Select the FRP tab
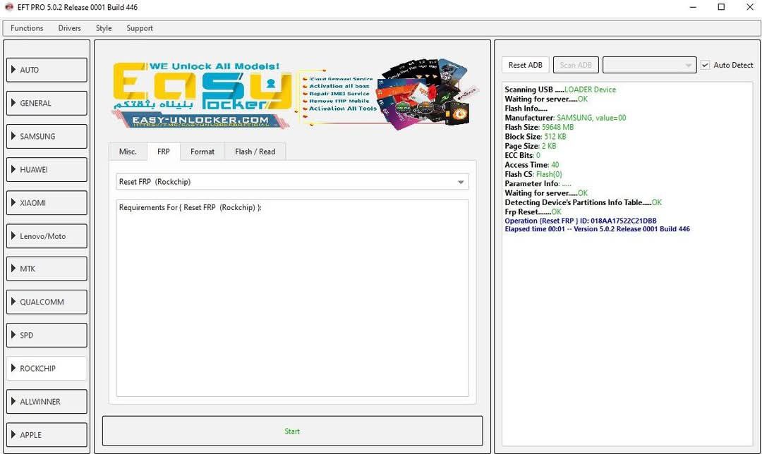 [163, 152]
